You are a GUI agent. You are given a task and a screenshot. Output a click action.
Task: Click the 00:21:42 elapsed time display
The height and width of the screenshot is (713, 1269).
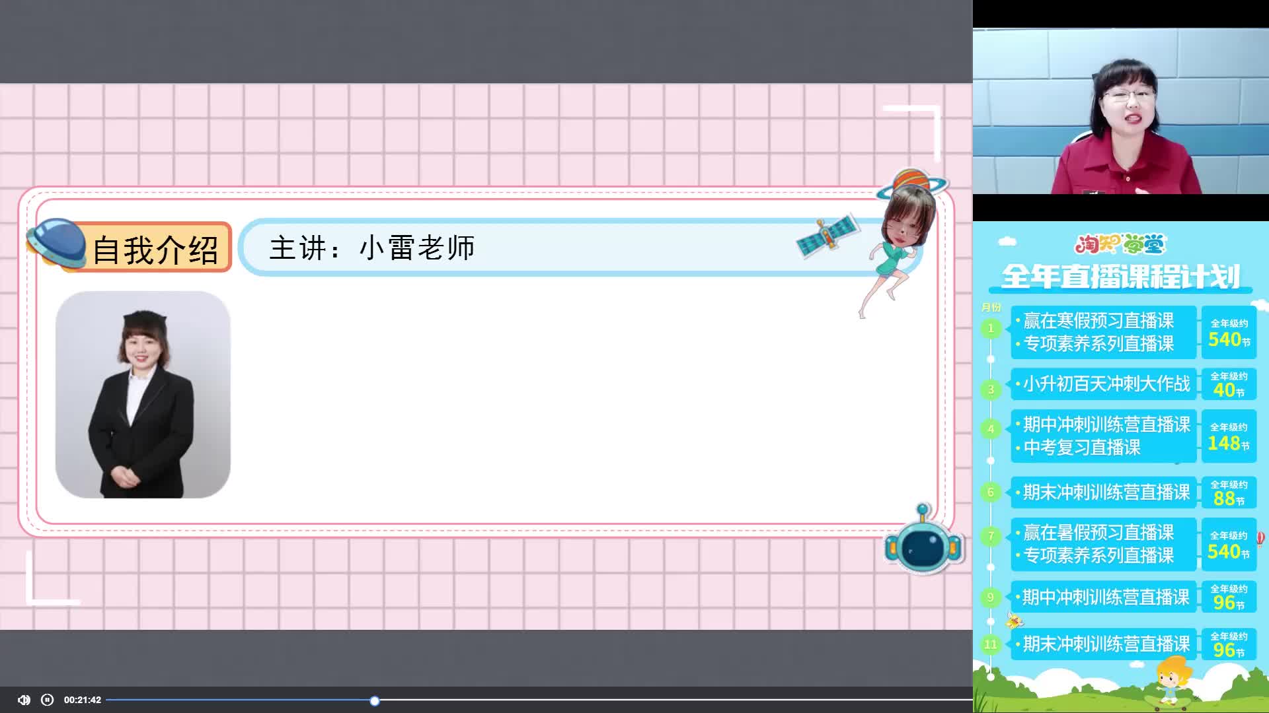pos(83,700)
